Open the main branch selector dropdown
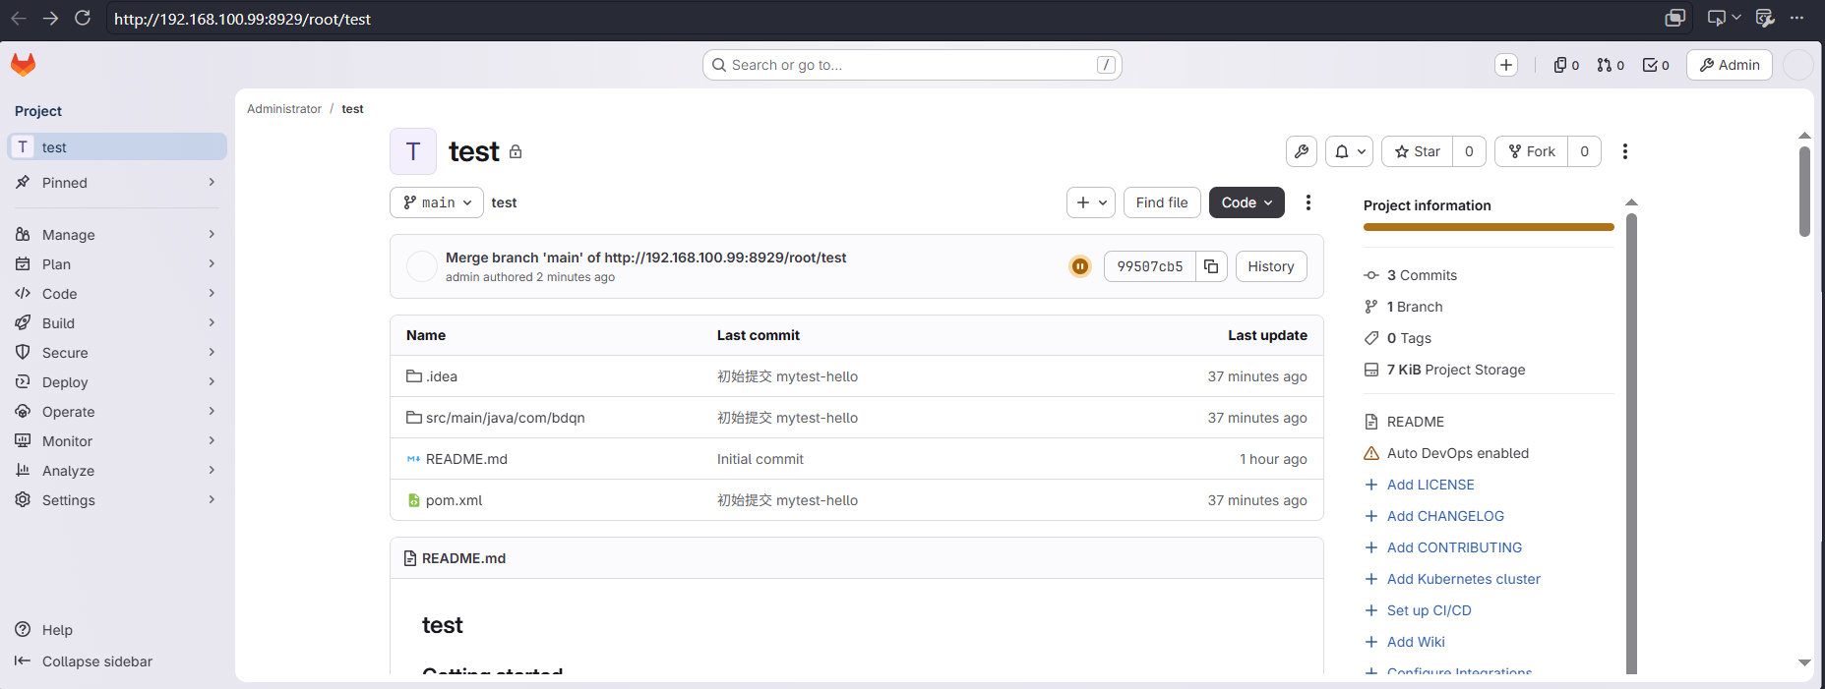The width and height of the screenshot is (1825, 689). [x=437, y=202]
